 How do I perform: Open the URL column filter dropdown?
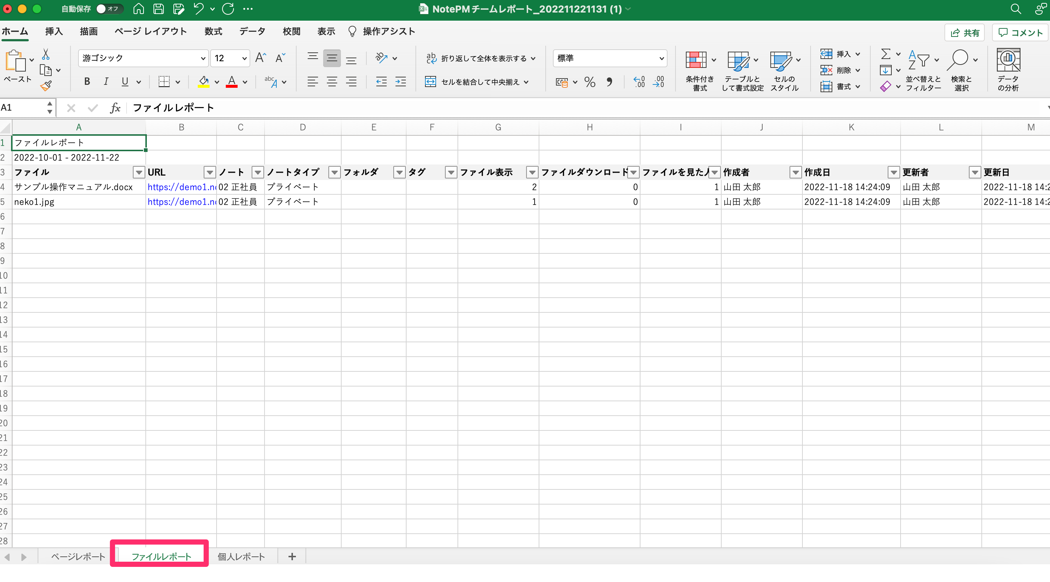point(210,172)
